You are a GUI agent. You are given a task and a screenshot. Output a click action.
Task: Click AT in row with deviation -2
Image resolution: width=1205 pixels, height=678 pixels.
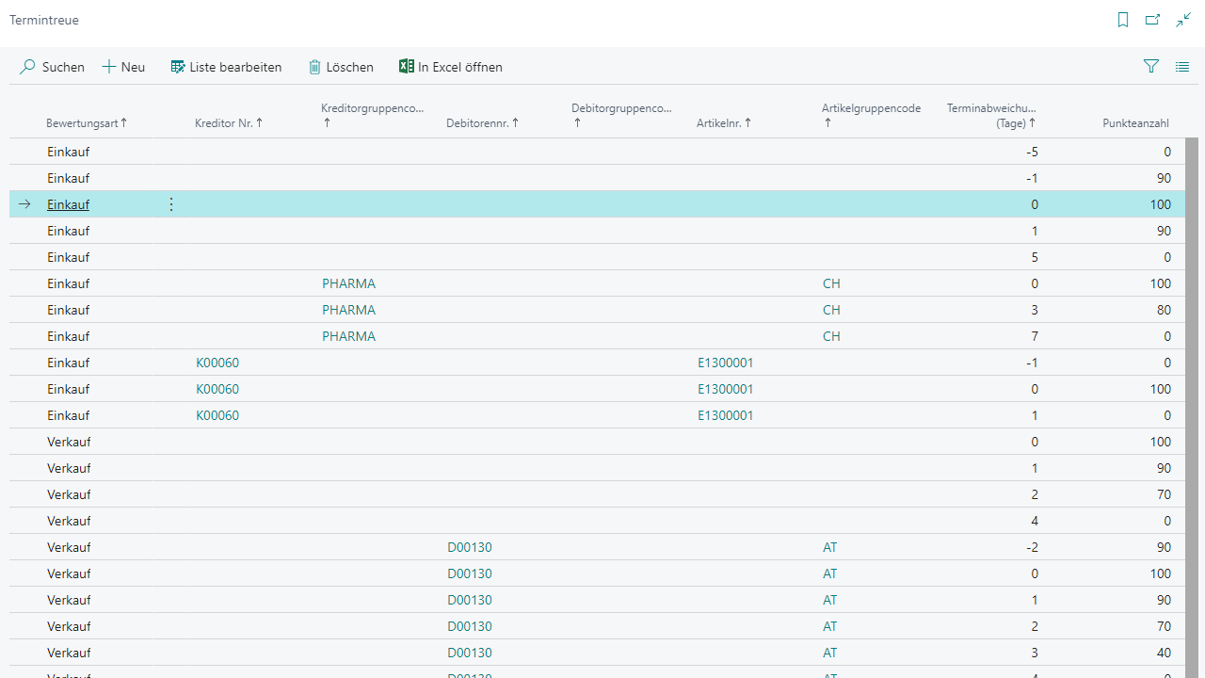[x=830, y=547]
